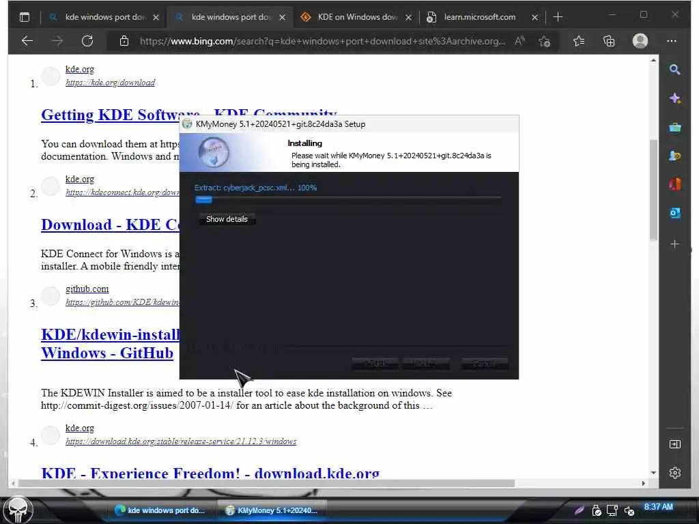The height and width of the screenshot is (524, 699).
Task: Open Read aloud icon in address bar
Action: coord(519,41)
